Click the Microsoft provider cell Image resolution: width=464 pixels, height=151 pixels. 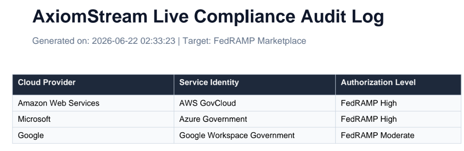coord(93,119)
